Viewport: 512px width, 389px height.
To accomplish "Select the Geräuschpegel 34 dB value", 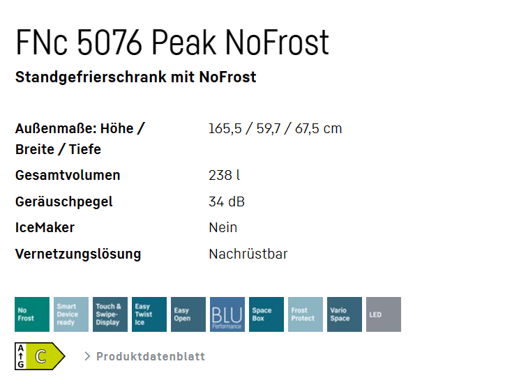I will [x=227, y=201].
